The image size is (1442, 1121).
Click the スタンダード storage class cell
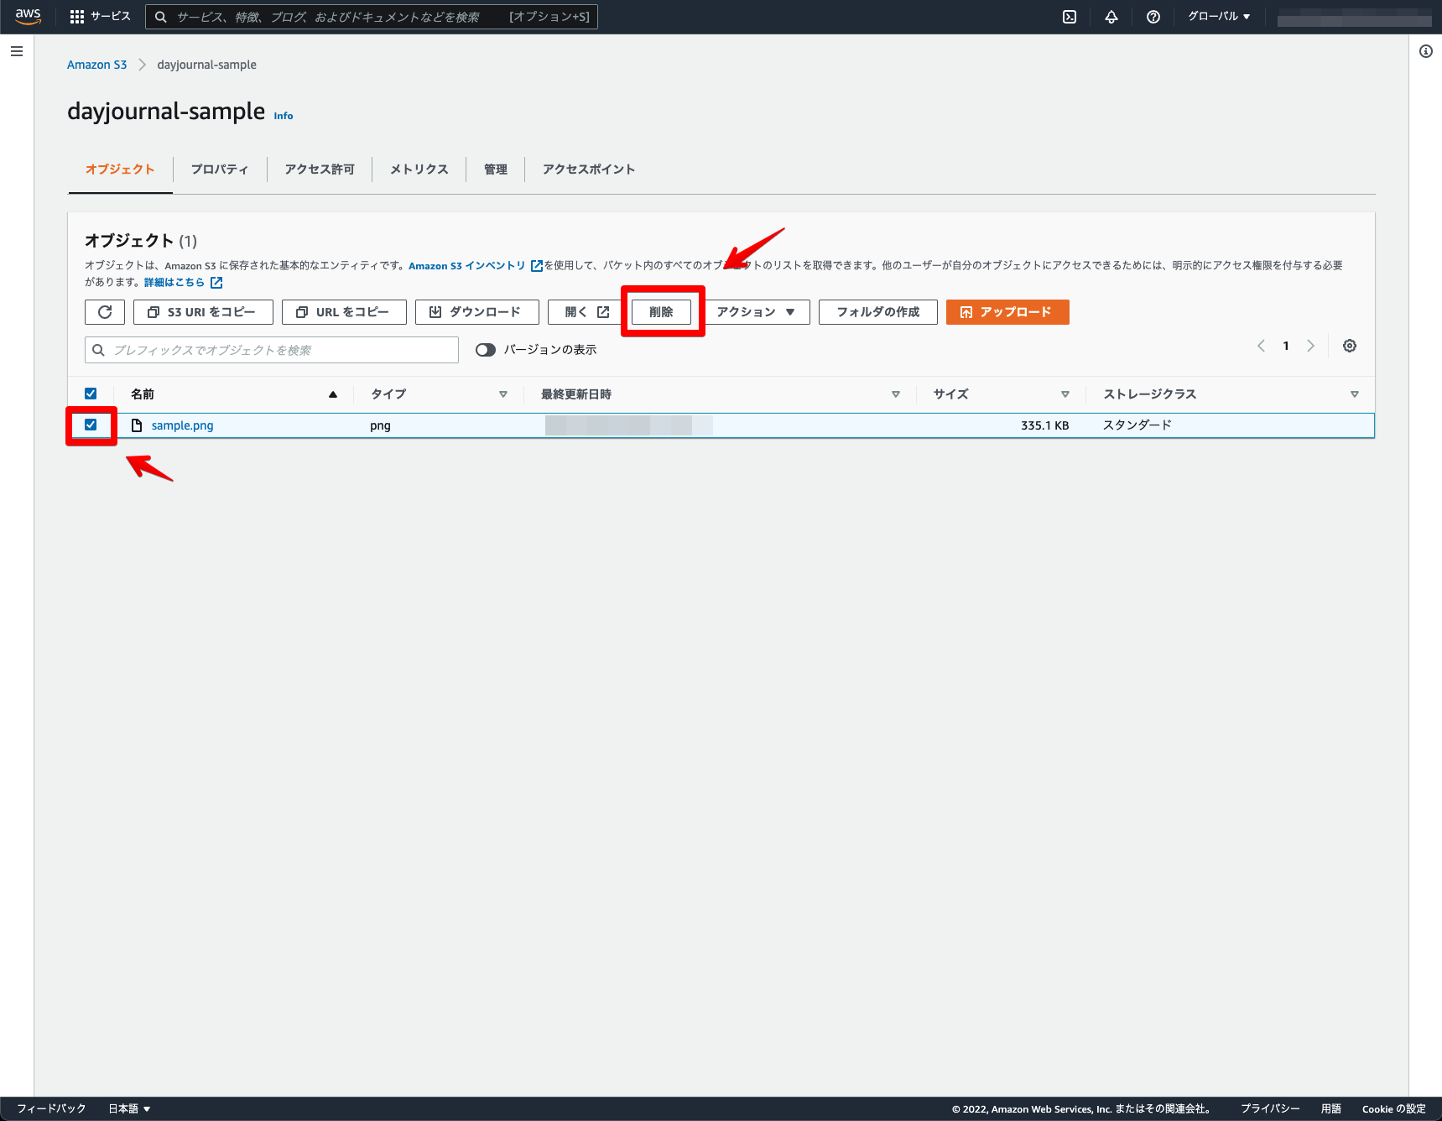click(x=1137, y=425)
